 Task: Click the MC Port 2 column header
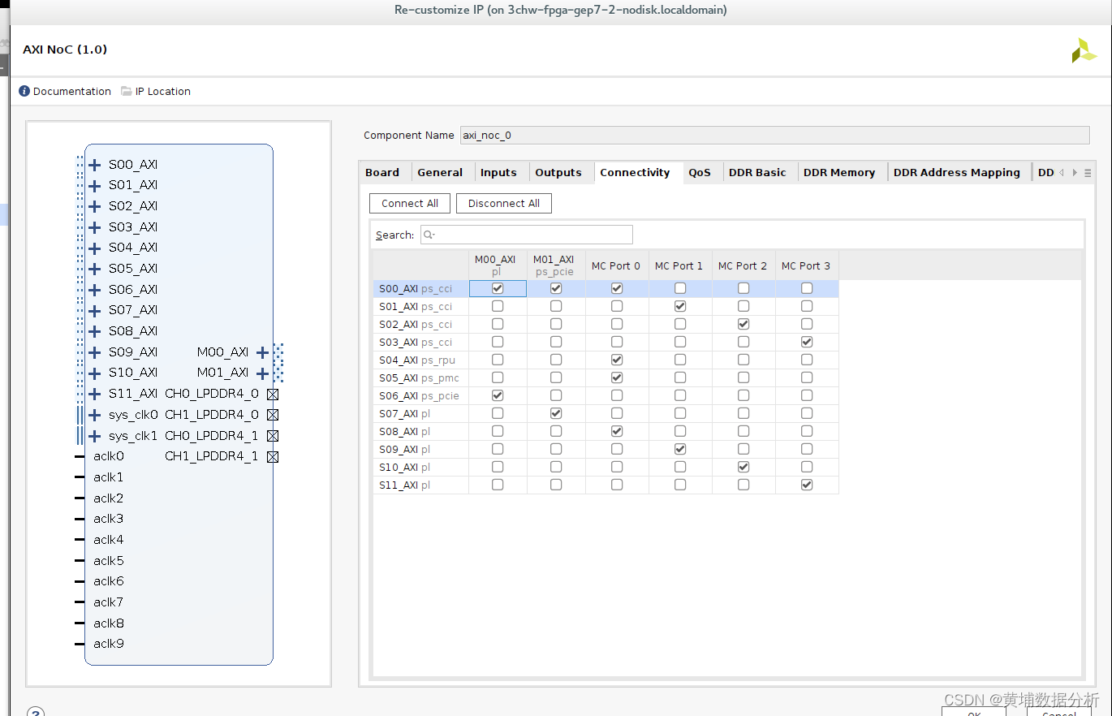(x=743, y=265)
